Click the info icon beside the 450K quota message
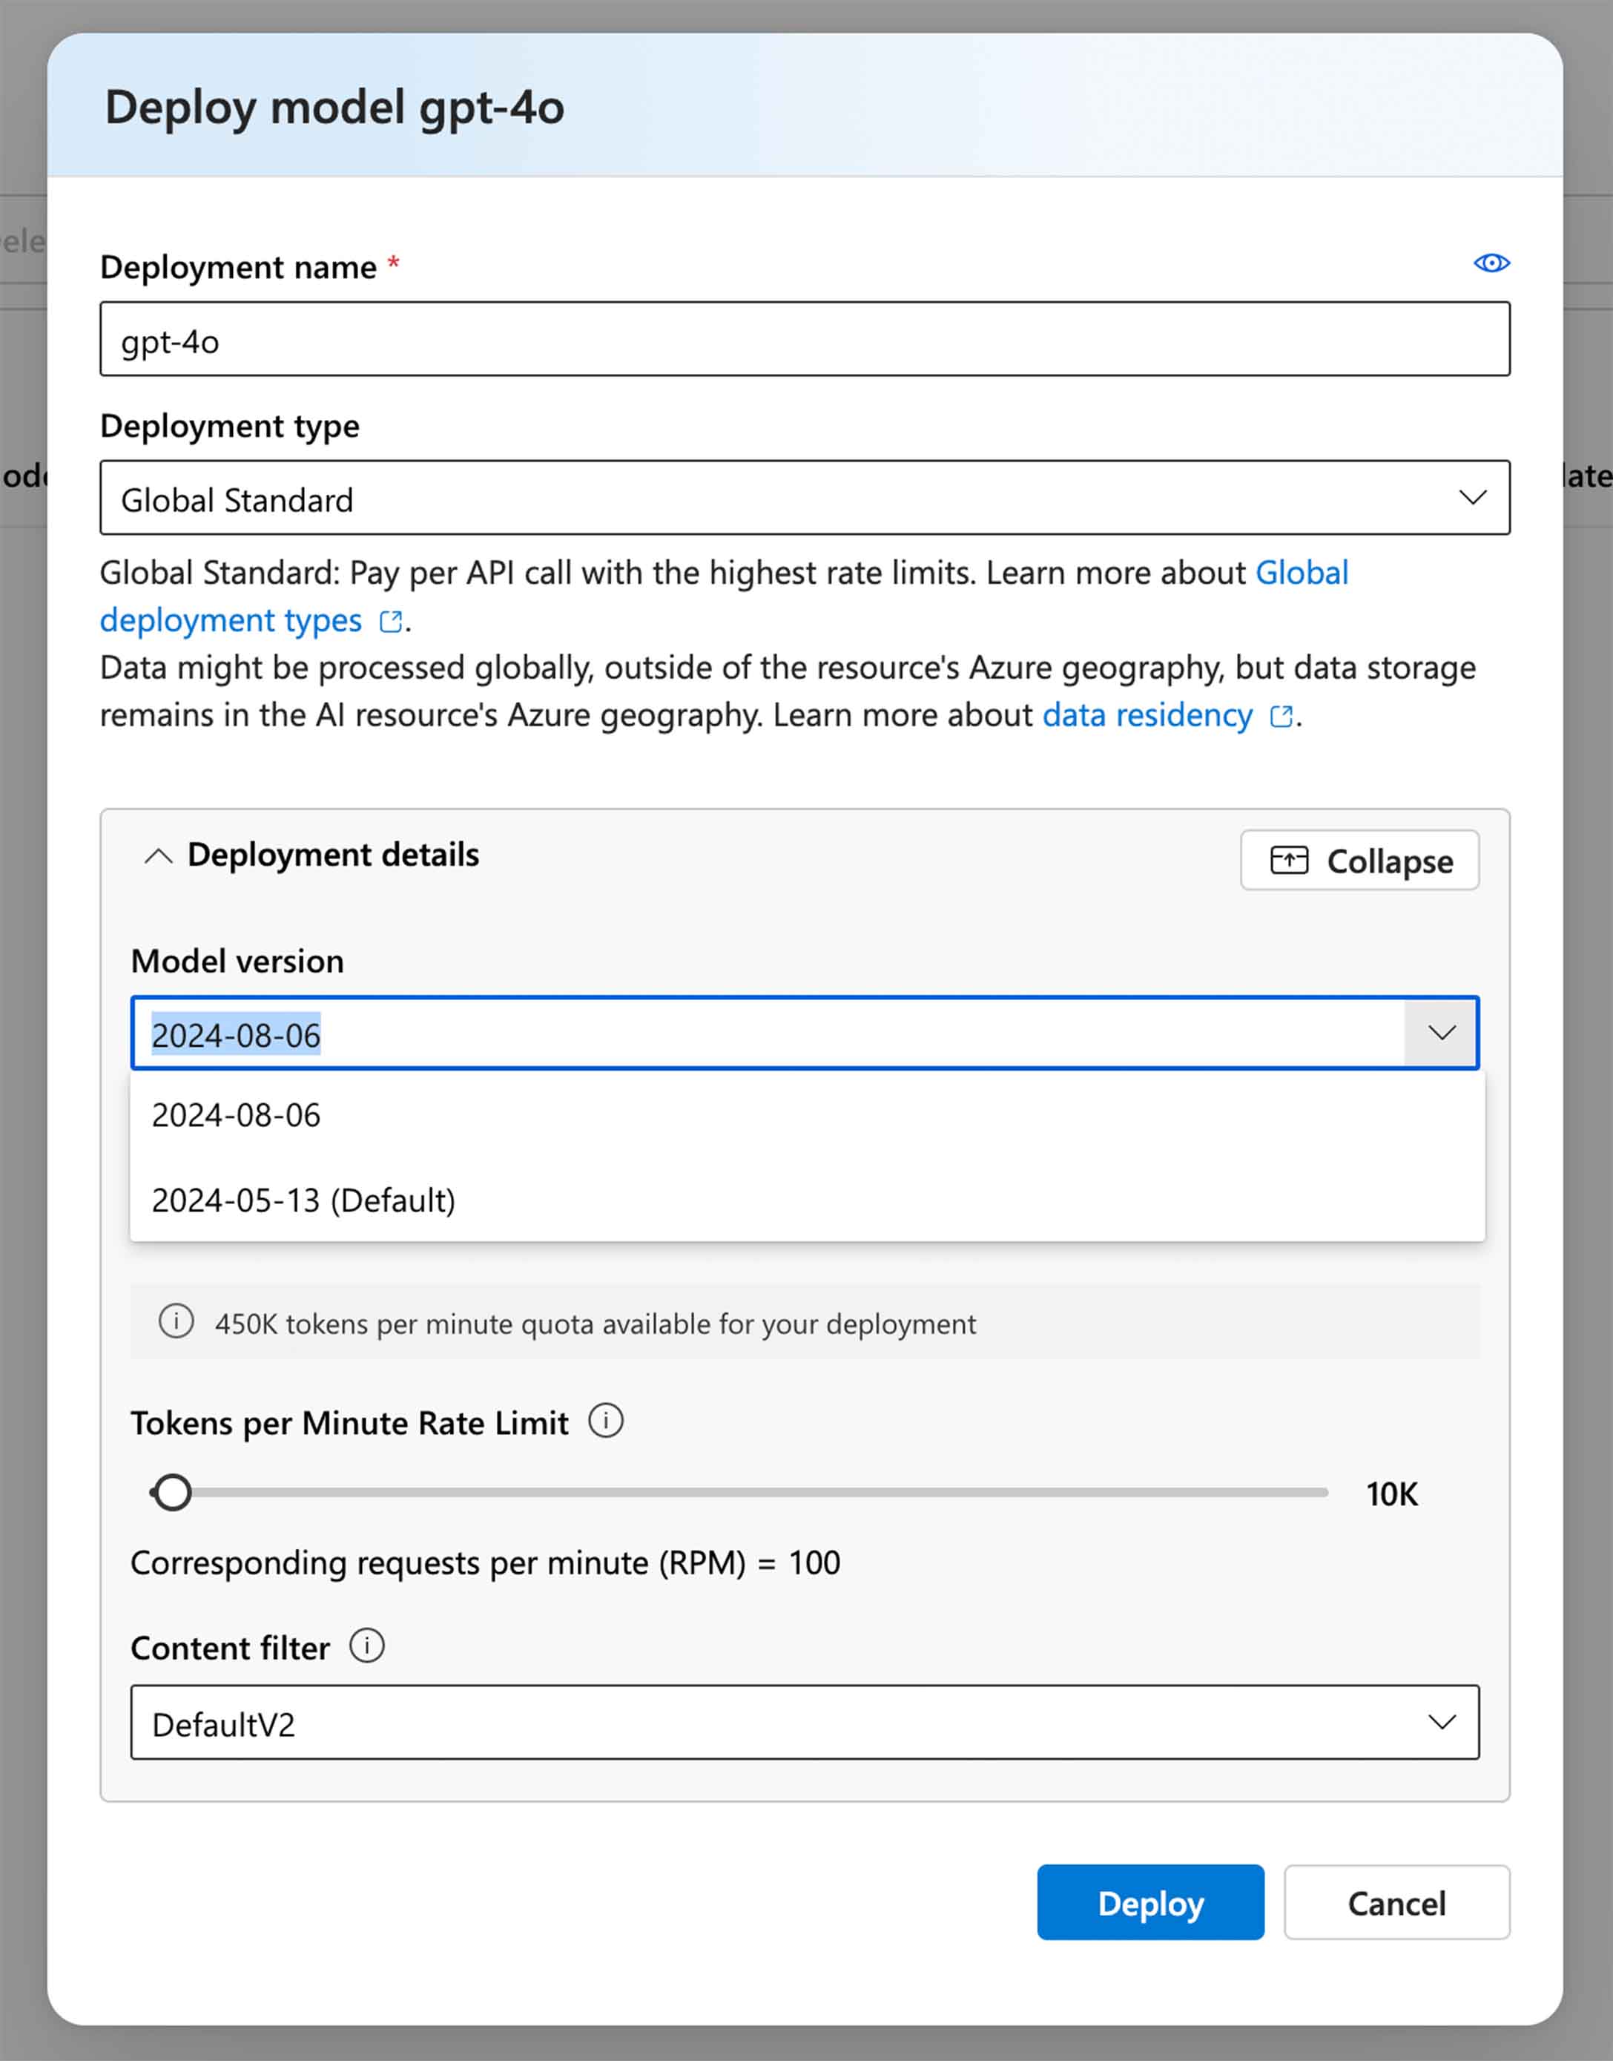The width and height of the screenshot is (1613, 2061). click(176, 1321)
